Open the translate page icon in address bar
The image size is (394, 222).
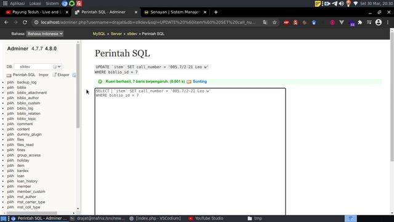(x=265, y=22)
